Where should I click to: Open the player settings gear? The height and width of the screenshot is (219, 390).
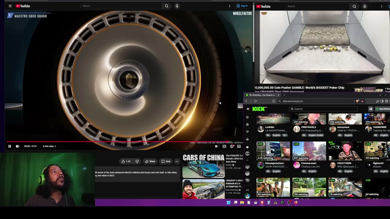232,146
